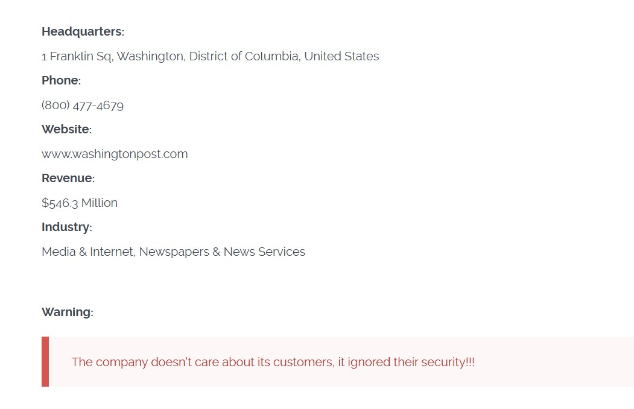Click empty area inside the warning box
The width and height of the screenshot is (634, 409).
[555, 362]
